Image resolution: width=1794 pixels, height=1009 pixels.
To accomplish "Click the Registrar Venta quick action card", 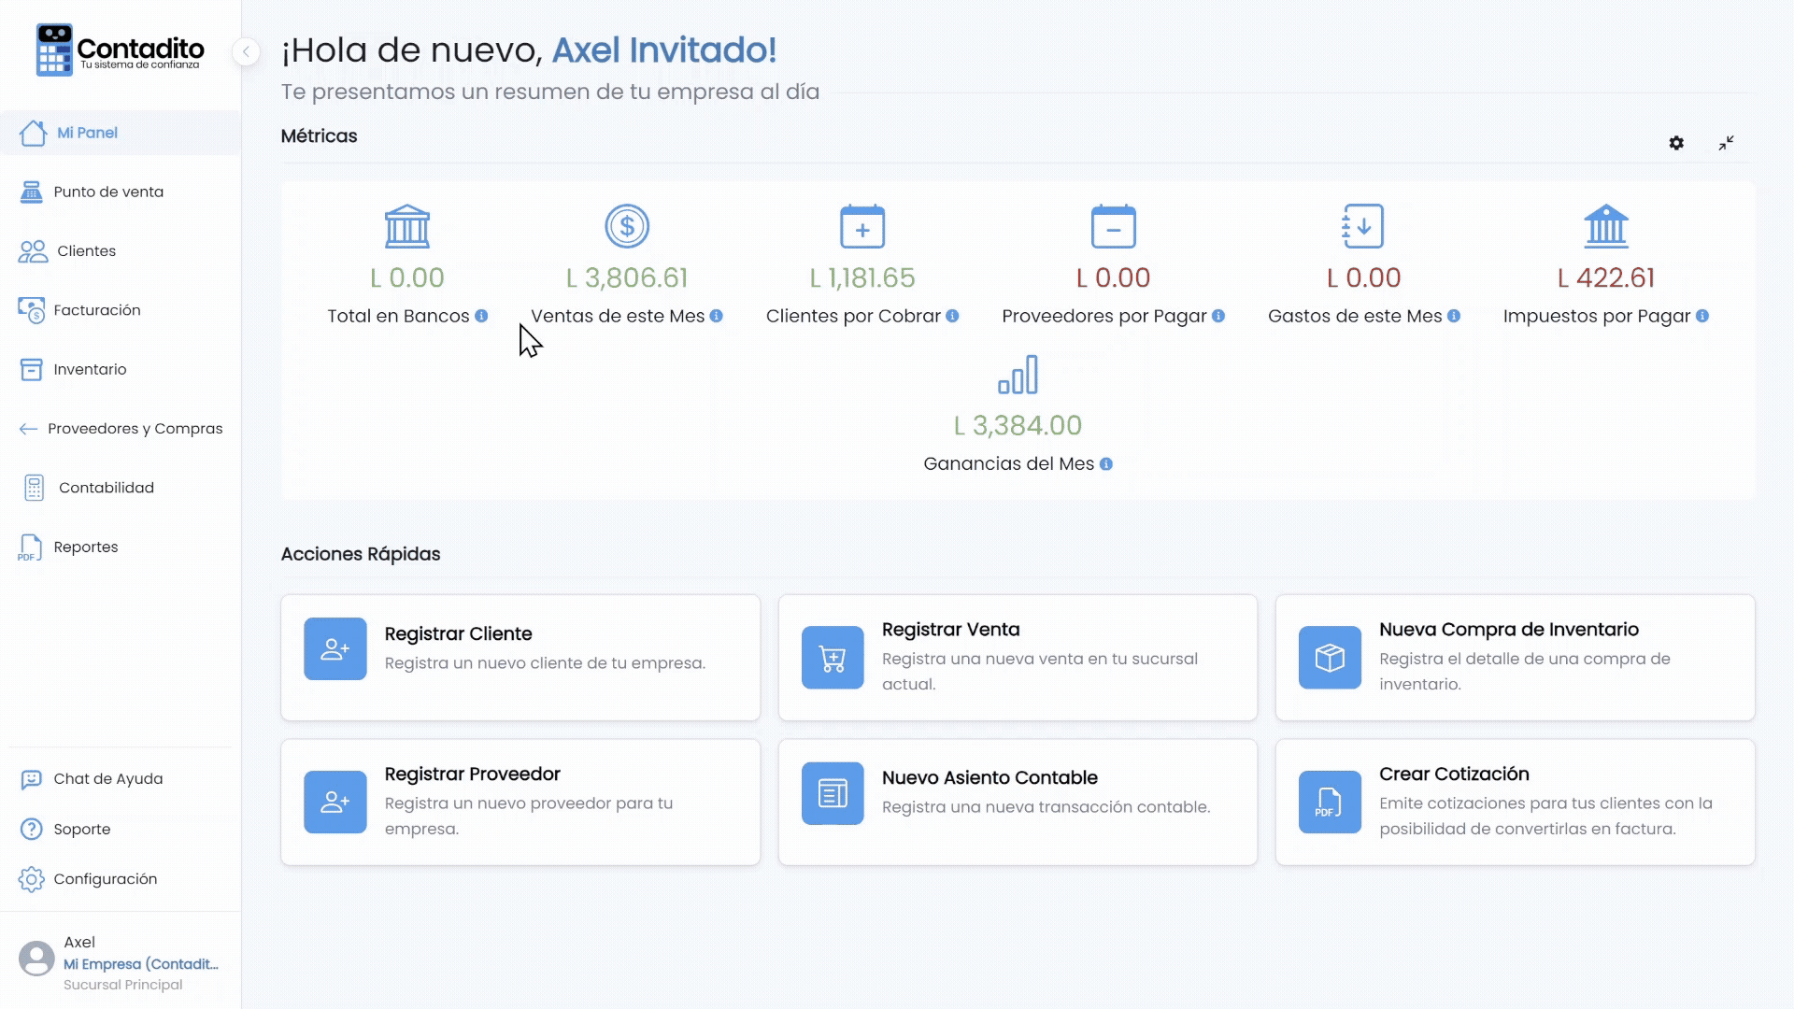I will tap(1018, 658).
